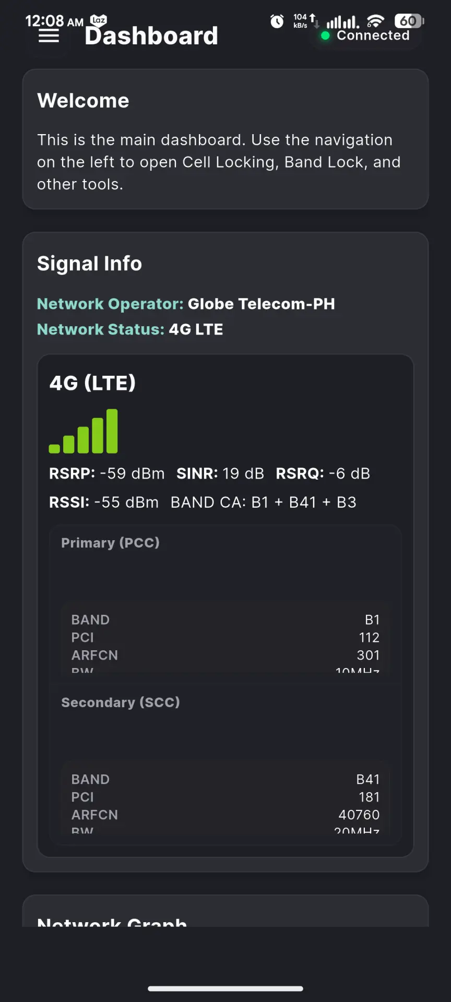
Task: Tap the Network Graph card heading
Action: pyautogui.click(x=112, y=921)
